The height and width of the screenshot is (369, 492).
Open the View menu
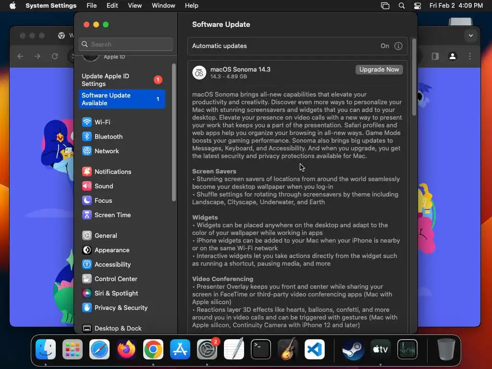(x=135, y=6)
